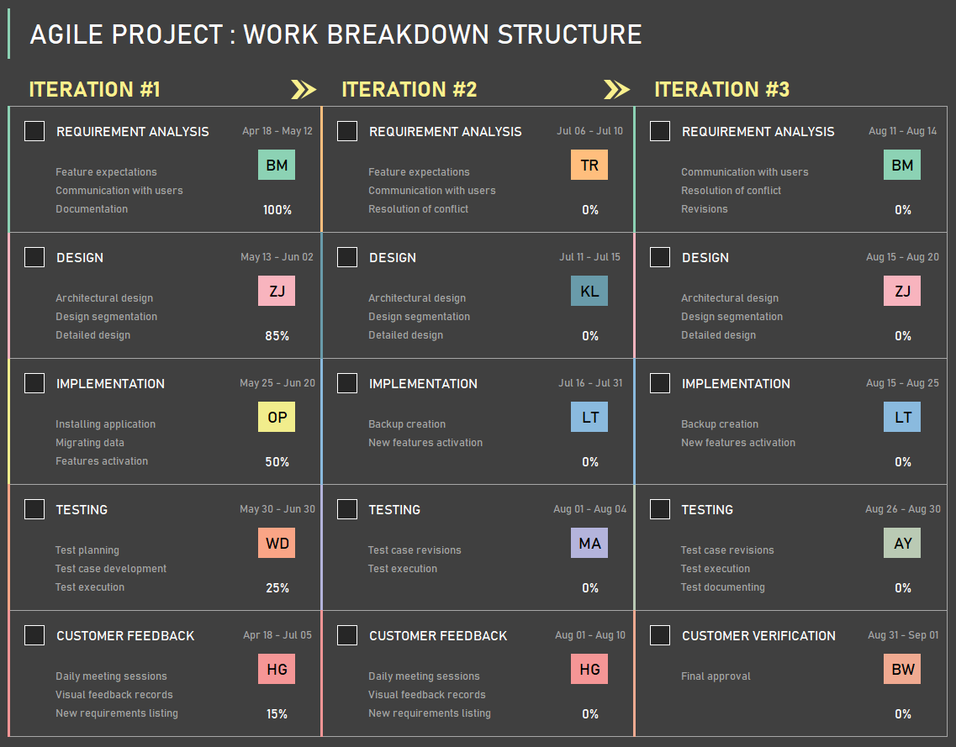Check Iteration #1 Requirement Analysis checkbox

pyautogui.click(x=34, y=131)
